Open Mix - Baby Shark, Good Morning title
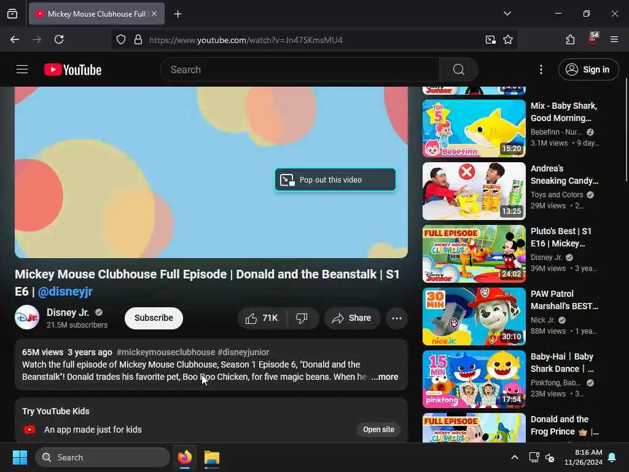629x472 pixels. coord(564,112)
